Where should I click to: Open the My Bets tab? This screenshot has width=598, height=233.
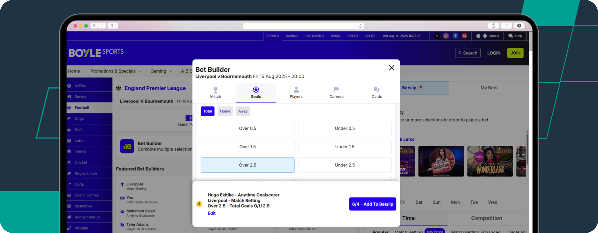point(489,88)
